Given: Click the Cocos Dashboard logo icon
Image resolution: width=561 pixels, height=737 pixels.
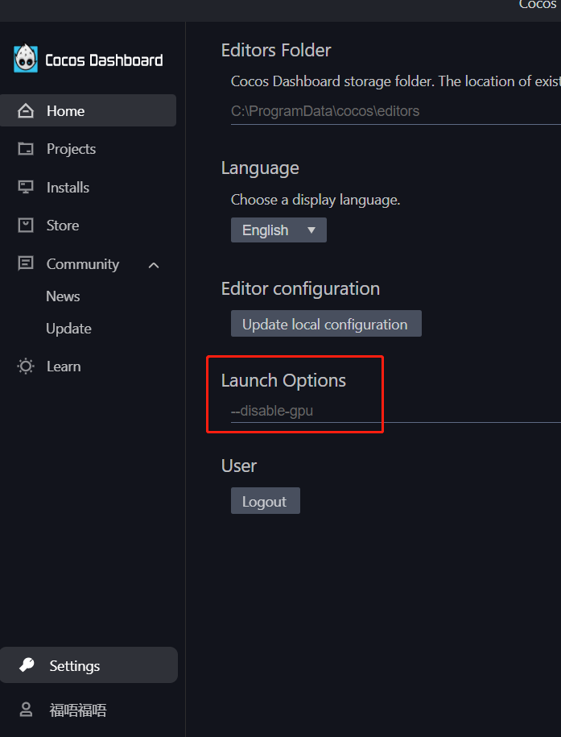Looking at the screenshot, I should click(x=26, y=57).
